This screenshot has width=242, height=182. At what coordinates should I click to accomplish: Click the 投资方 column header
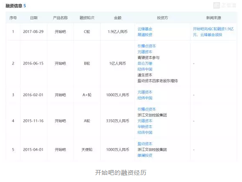(x=162, y=18)
